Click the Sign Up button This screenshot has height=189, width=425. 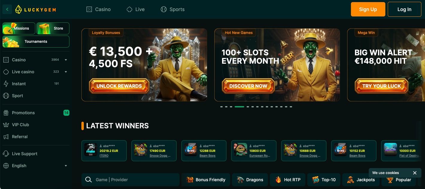pos(368,9)
